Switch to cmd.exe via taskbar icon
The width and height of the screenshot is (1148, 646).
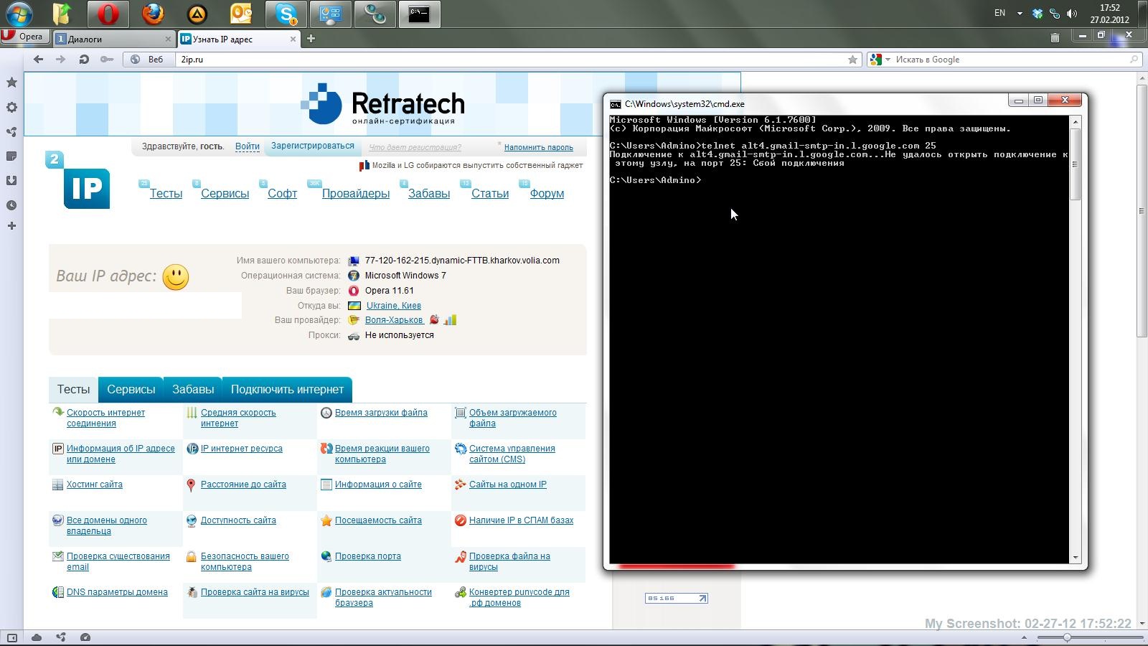point(420,14)
